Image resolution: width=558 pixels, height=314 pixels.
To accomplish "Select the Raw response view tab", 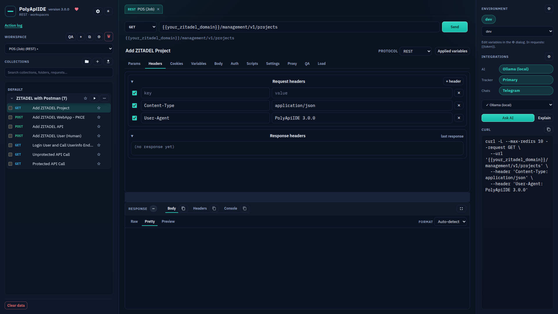I will pyautogui.click(x=134, y=222).
